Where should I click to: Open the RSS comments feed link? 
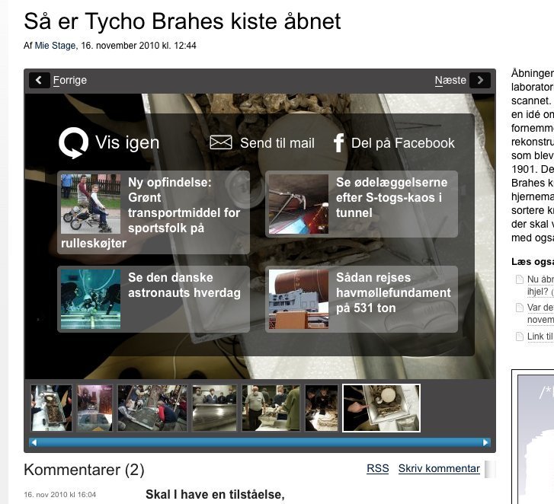coord(377,469)
